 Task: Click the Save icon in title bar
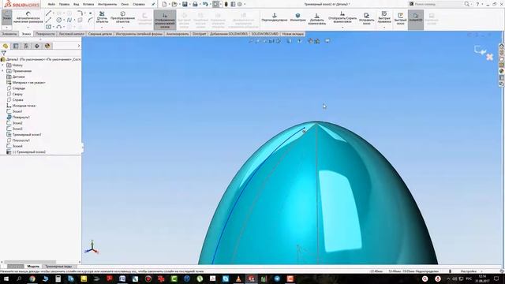click(x=185, y=4)
